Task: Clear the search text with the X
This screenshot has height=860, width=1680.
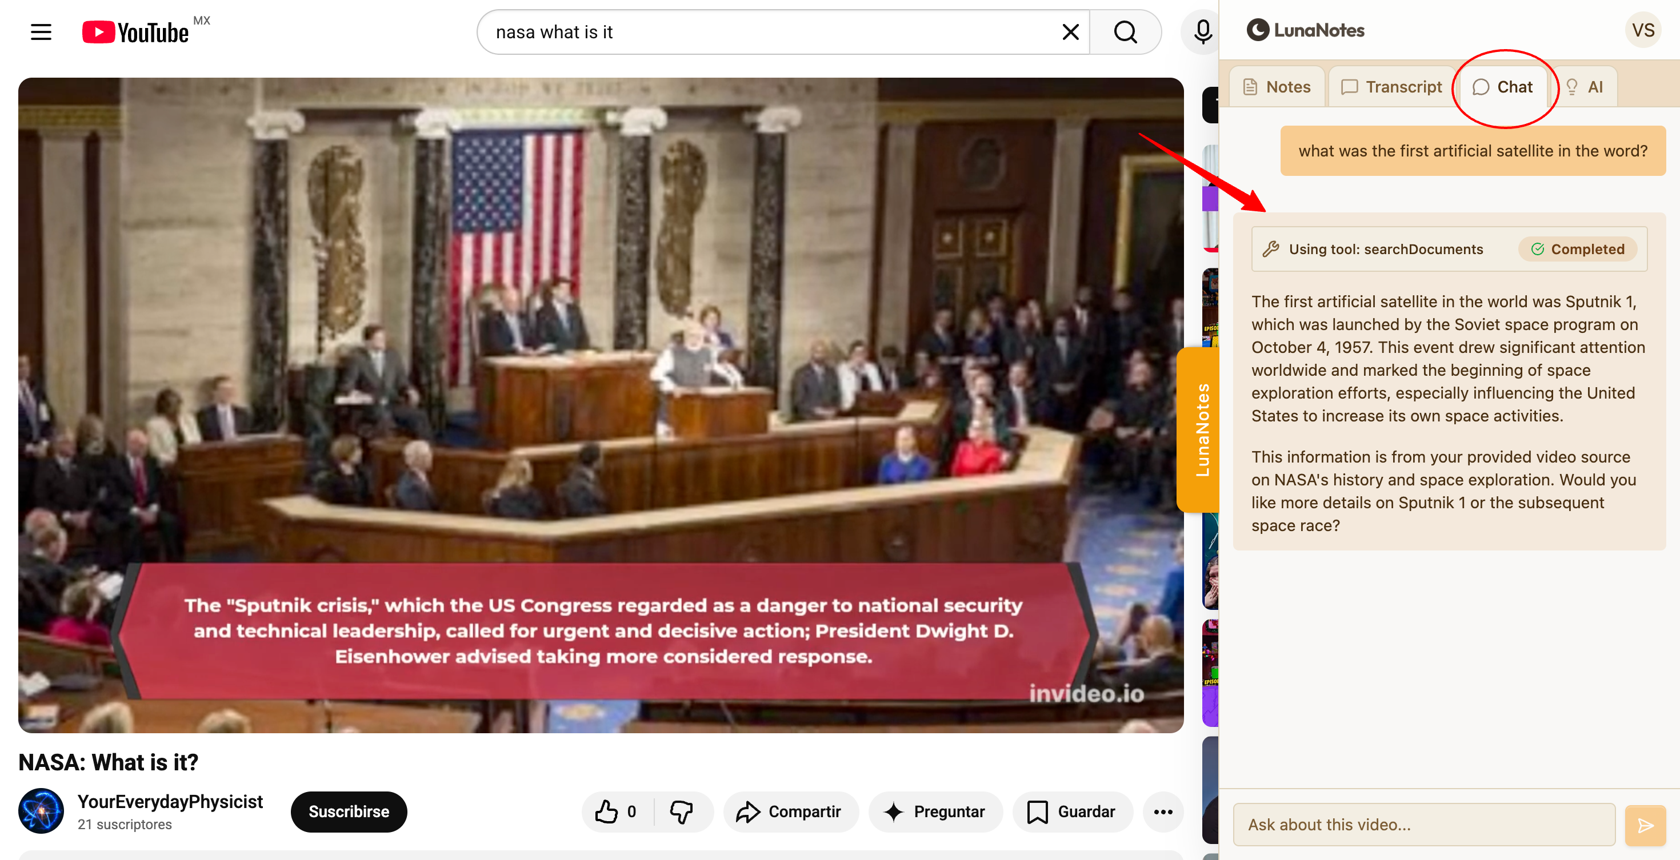Action: [1070, 32]
